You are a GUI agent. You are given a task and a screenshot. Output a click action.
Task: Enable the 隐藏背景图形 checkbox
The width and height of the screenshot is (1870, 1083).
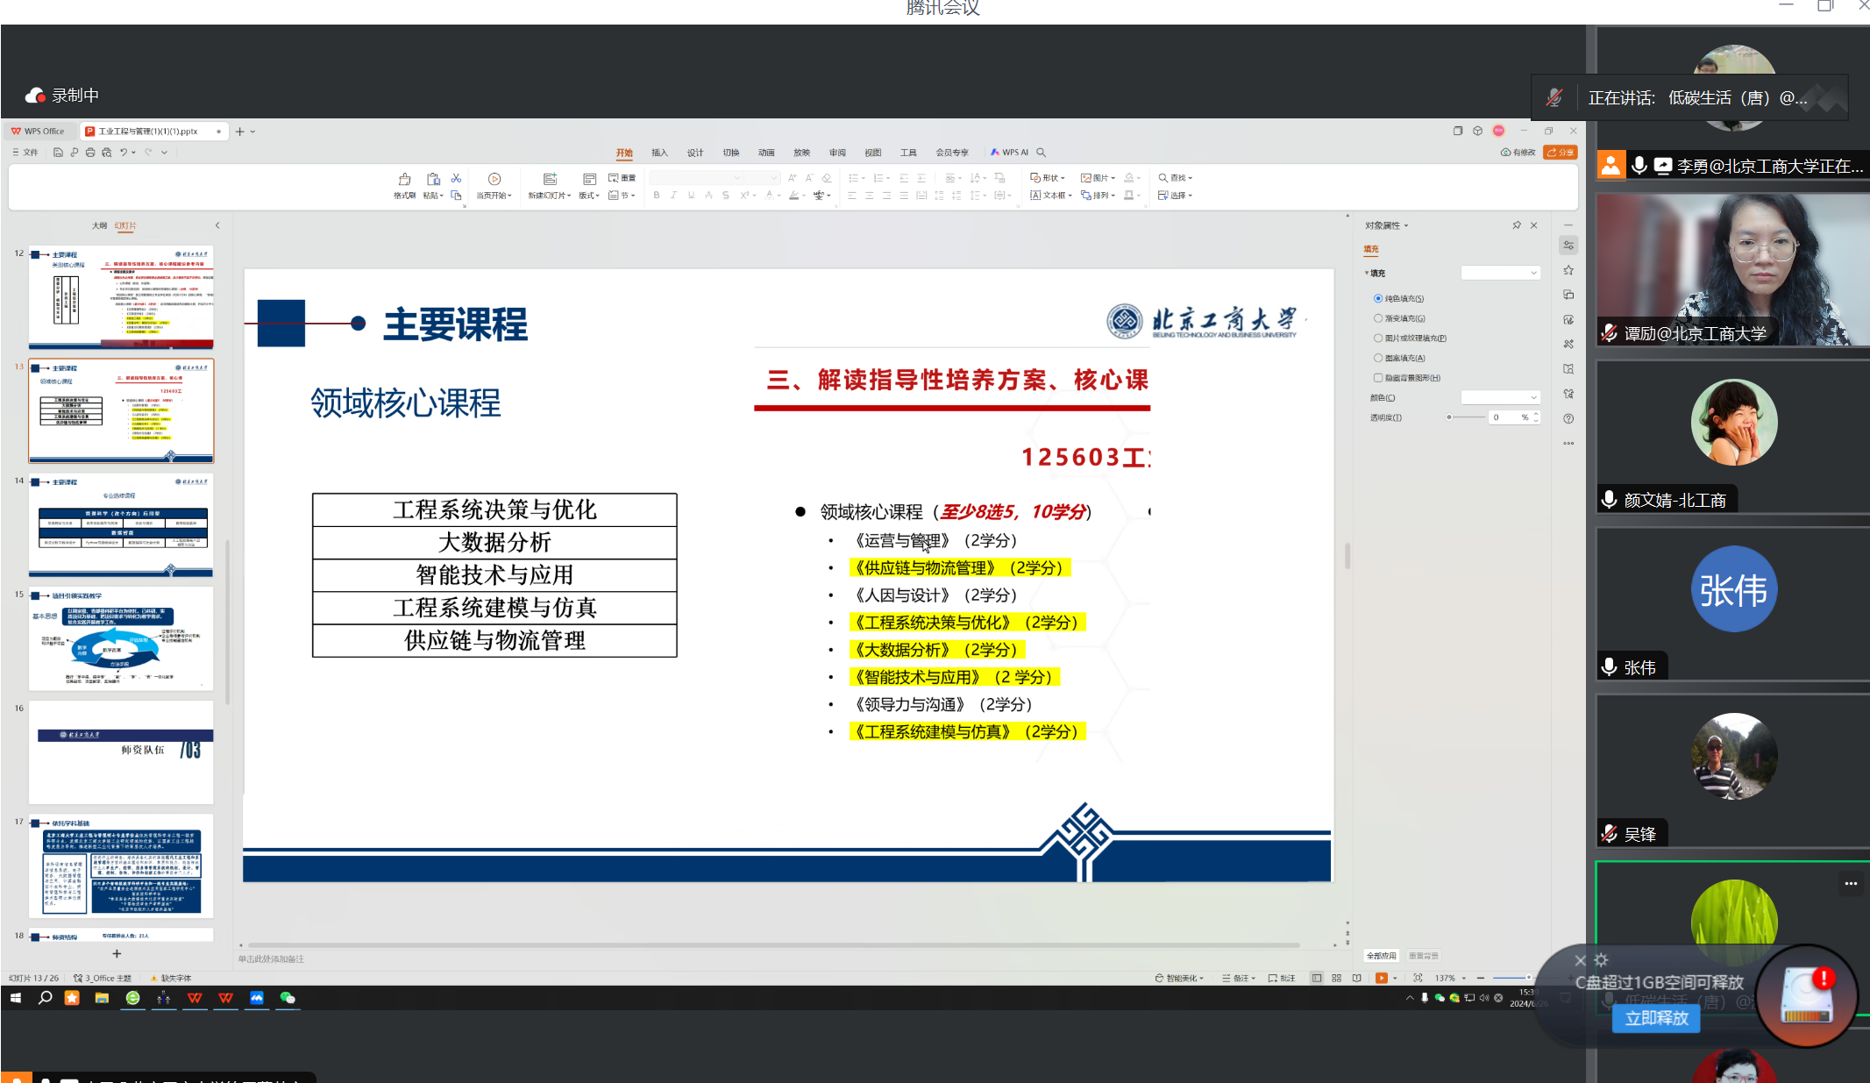(1378, 378)
